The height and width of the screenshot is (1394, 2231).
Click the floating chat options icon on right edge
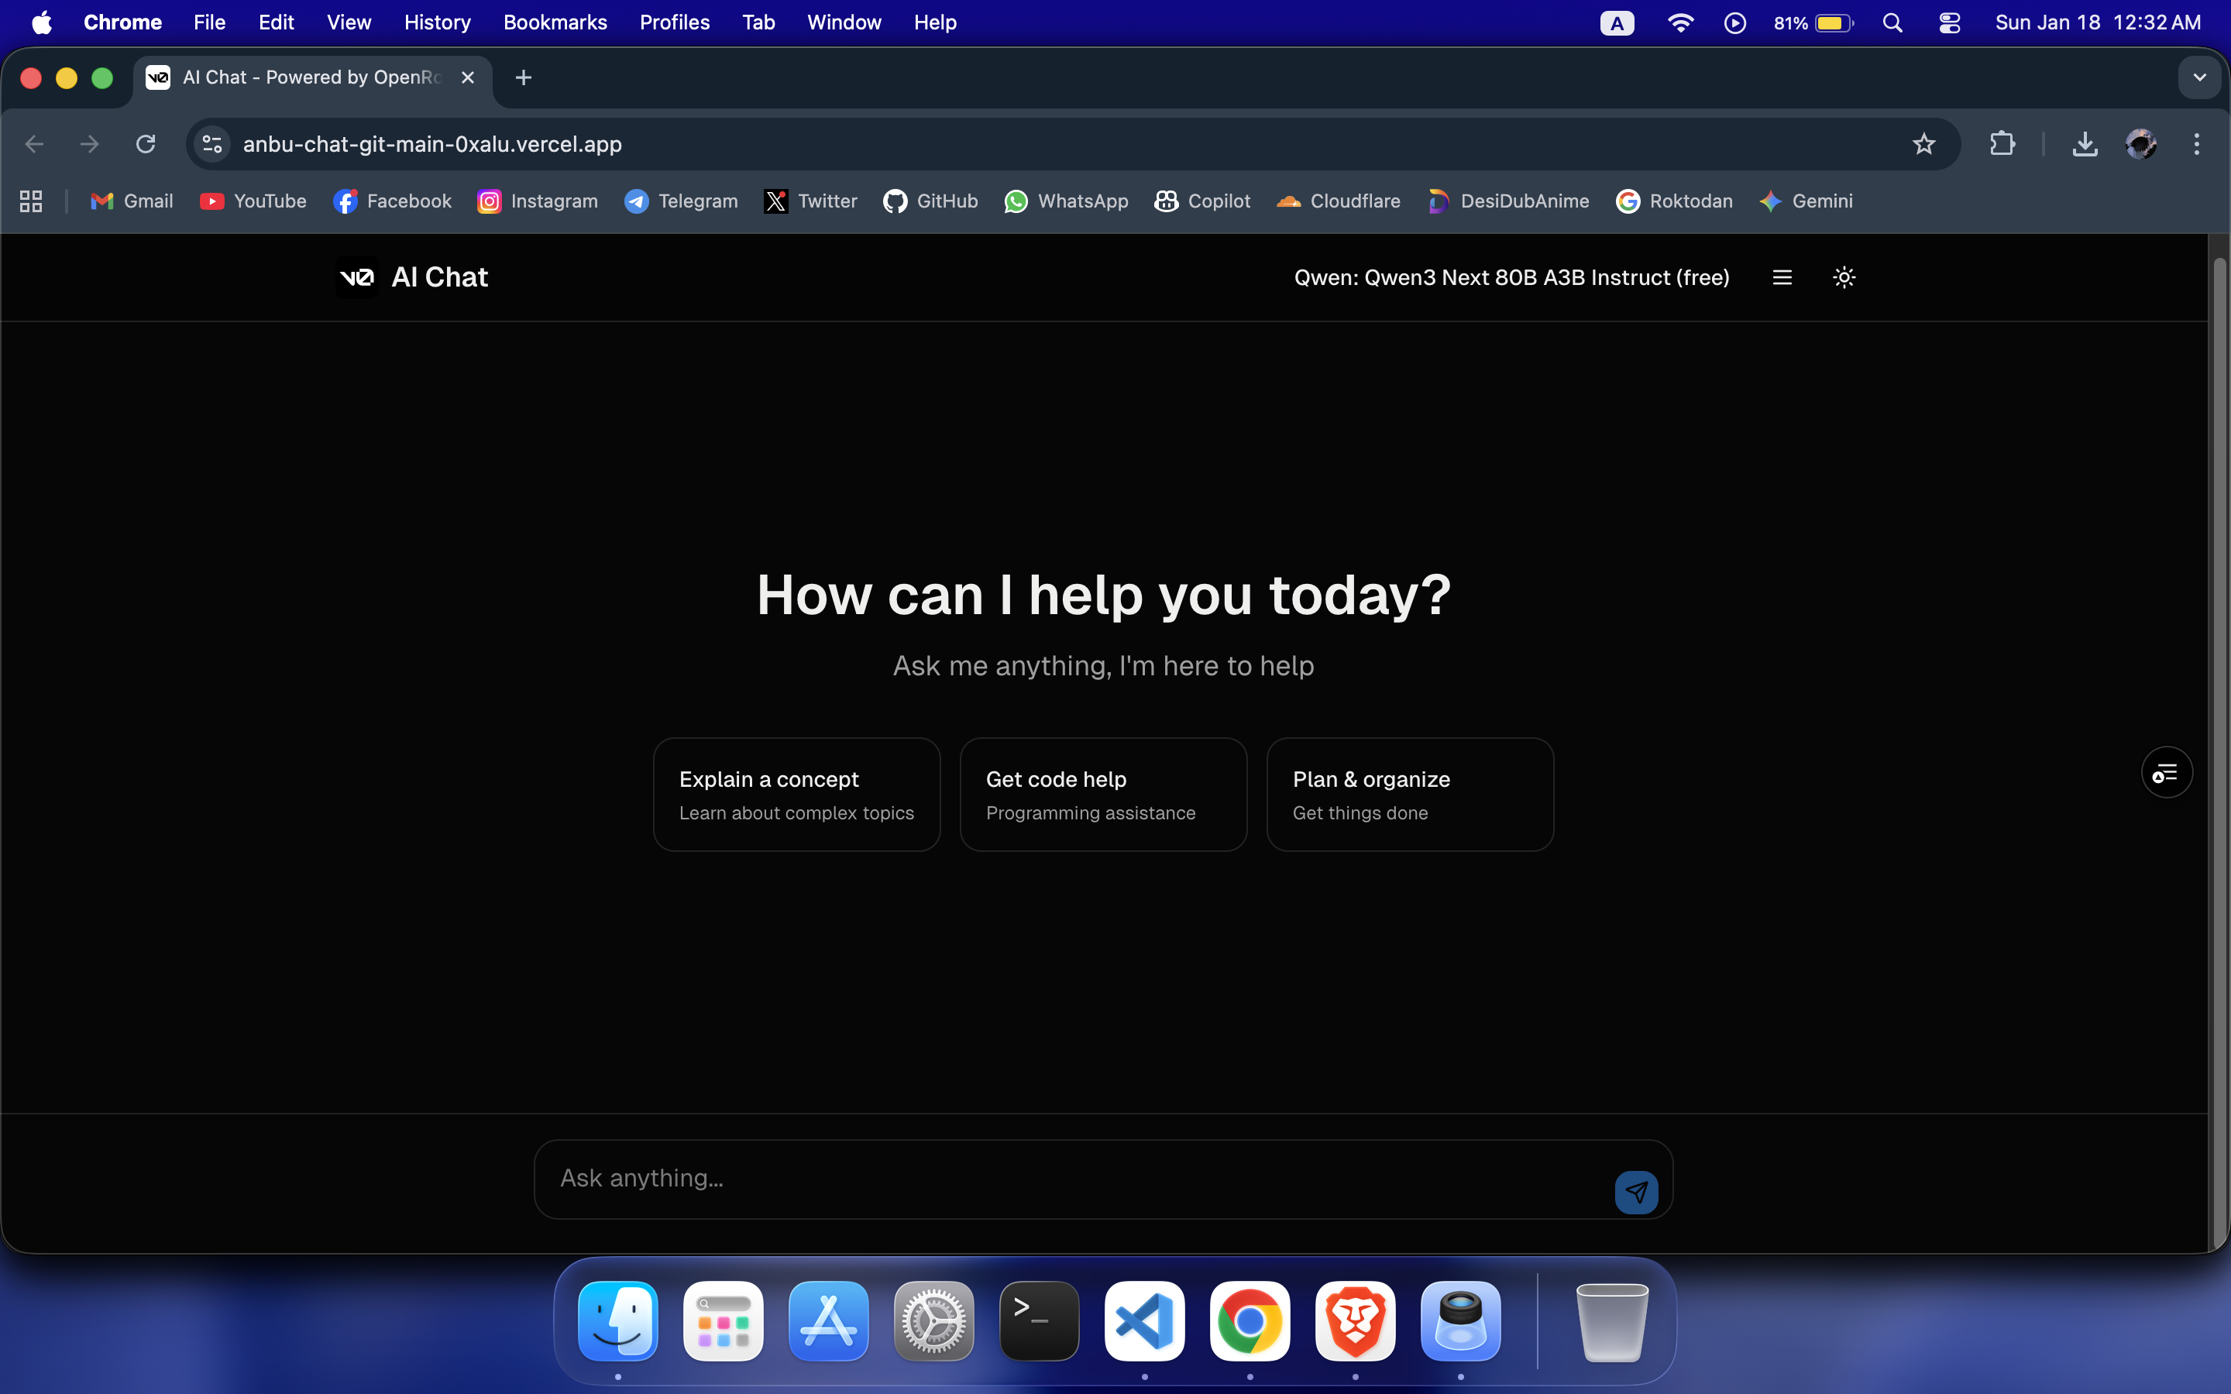(x=2166, y=773)
